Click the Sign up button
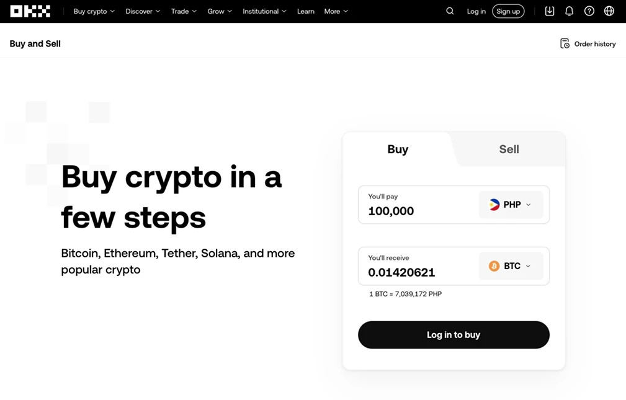Screen dimensions: 626x400 (x=508, y=11)
